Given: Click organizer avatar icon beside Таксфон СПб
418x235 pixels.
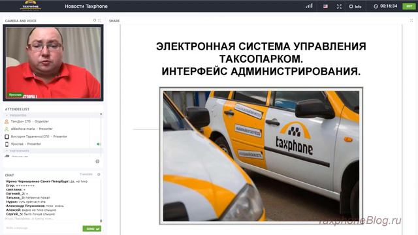Looking at the screenshot, I should (7, 121).
